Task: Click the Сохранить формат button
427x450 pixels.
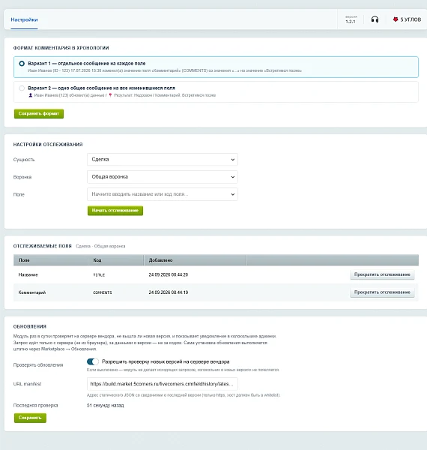Action: pos(39,114)
